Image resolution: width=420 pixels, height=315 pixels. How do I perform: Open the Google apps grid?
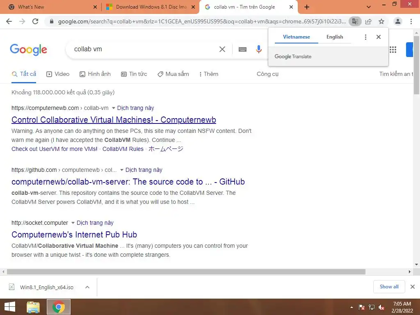coord(393,50)
